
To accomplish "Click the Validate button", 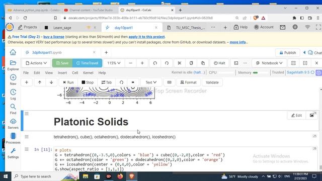I will (212, 82).
